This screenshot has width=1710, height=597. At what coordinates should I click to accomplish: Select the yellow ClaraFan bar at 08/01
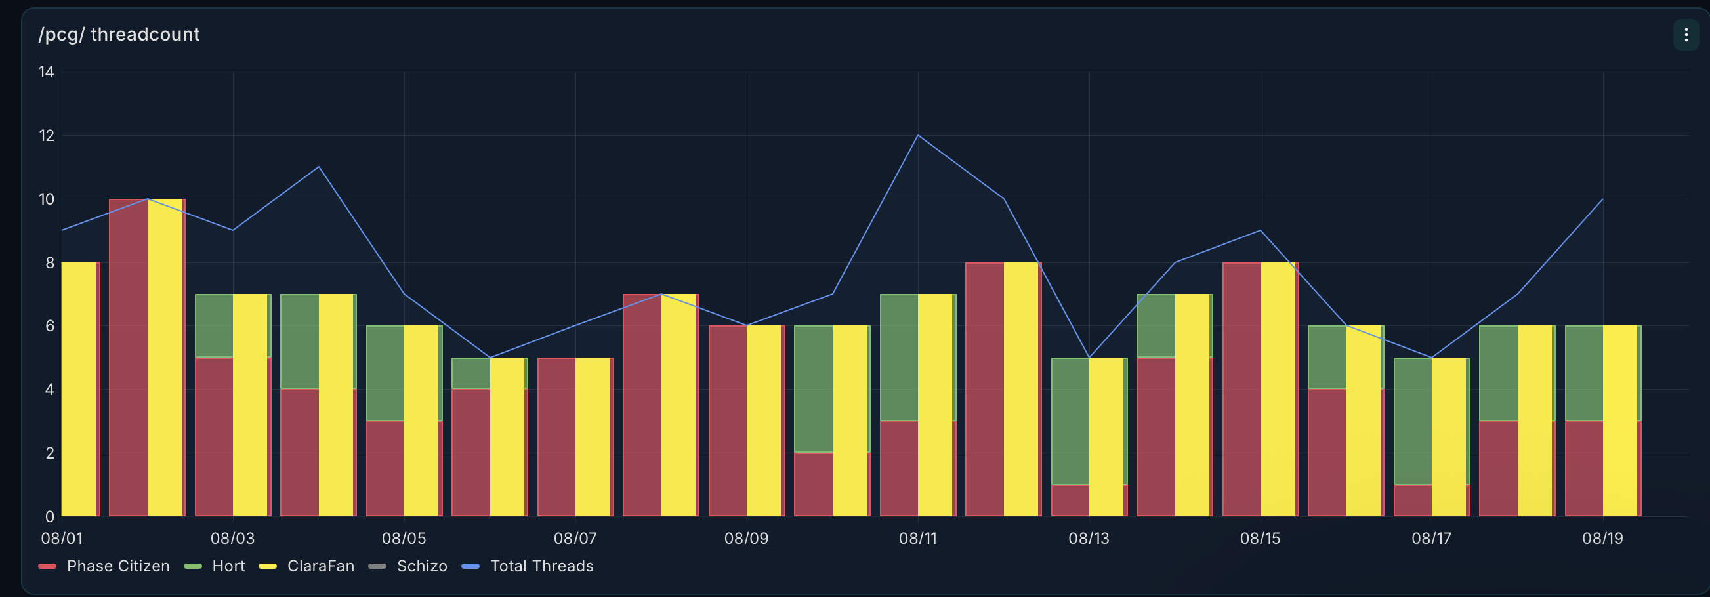(79, 390)
